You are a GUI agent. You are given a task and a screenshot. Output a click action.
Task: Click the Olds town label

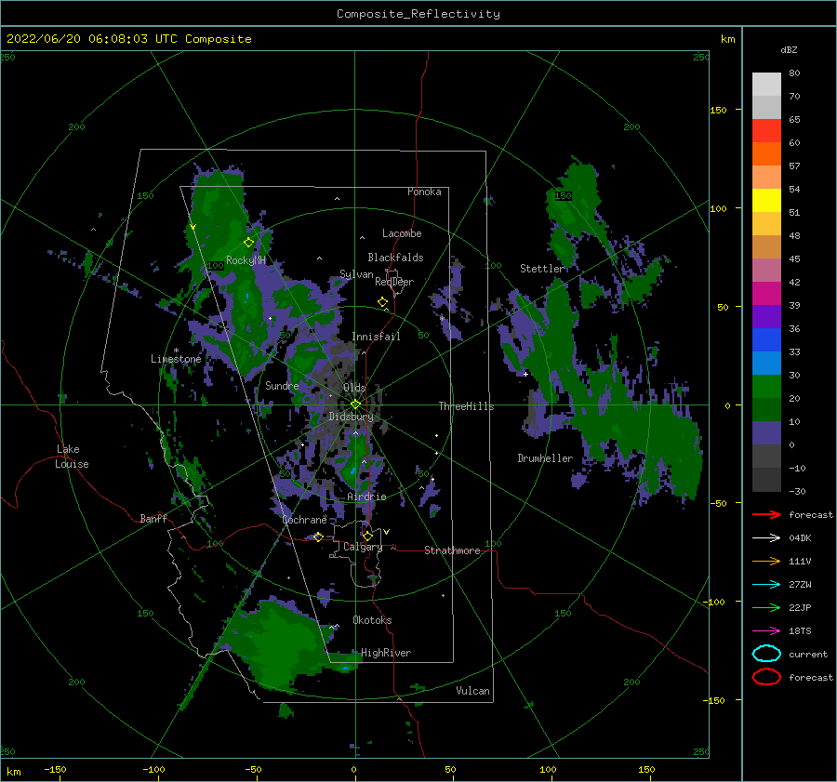click(354, 388)
